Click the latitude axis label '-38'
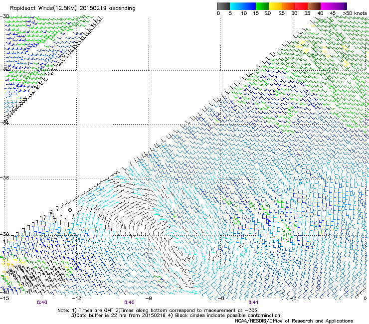This screenshot has width=369, height=324. pos(4,234)
